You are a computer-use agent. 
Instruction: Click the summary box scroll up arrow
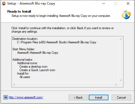coord(121,39)
